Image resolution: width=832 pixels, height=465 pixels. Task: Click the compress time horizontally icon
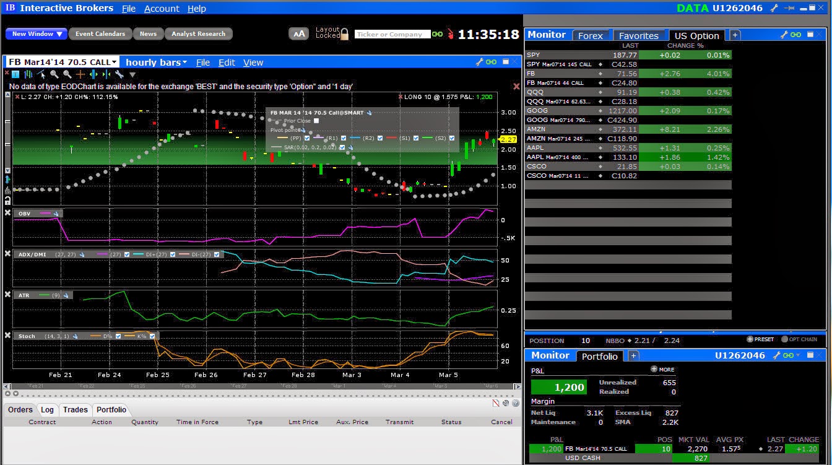(x=106, y=74)
